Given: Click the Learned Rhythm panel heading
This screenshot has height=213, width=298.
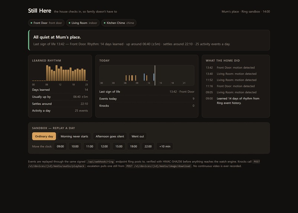Looking at the screenshot, I should click(x=46, y=61).
